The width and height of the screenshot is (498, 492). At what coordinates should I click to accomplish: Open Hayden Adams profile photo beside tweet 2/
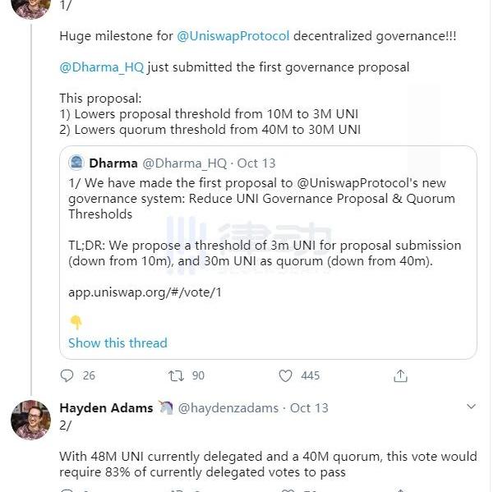pyautogui.click(x=30, y=420)
